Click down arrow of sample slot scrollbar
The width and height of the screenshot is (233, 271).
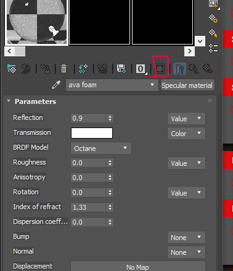pos(200,41)
